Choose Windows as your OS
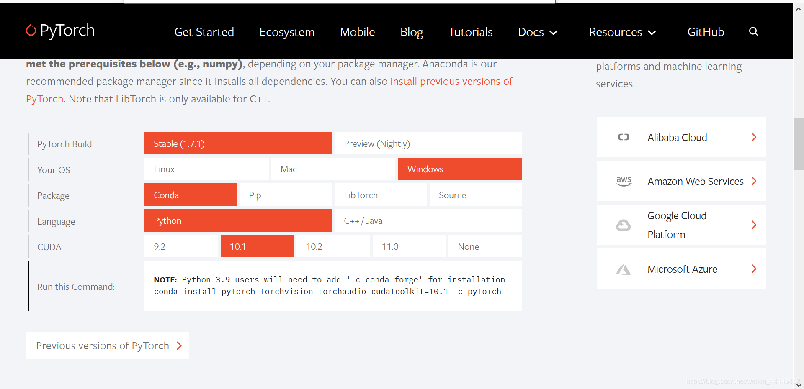Image resolution: width=804 pixels, height=389 pixels. [x=460, y=169]
